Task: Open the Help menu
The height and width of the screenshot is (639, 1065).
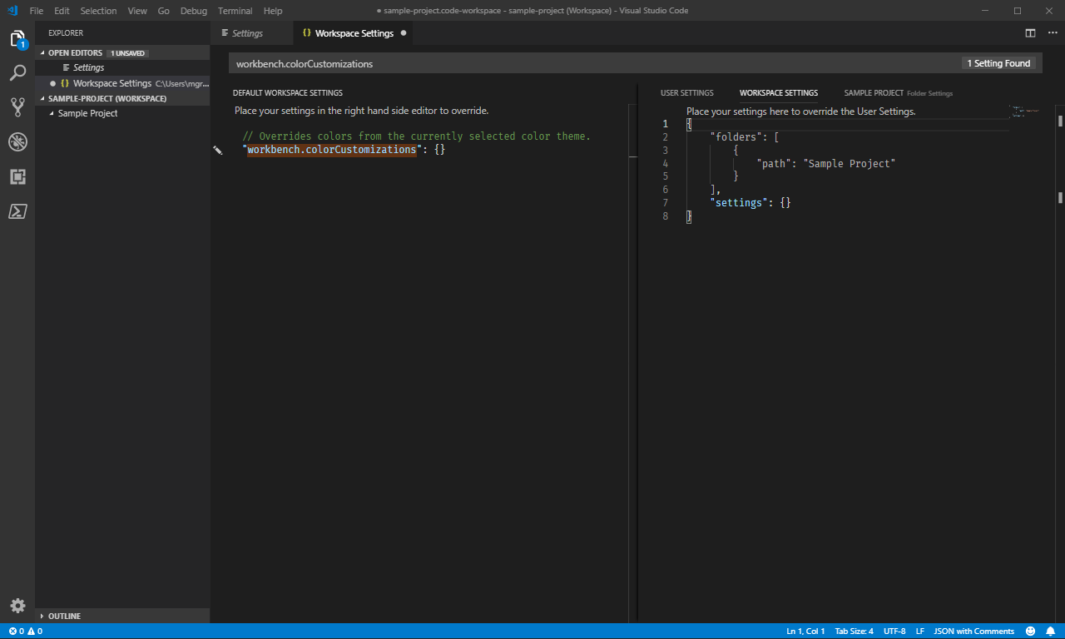Action: 273,11
